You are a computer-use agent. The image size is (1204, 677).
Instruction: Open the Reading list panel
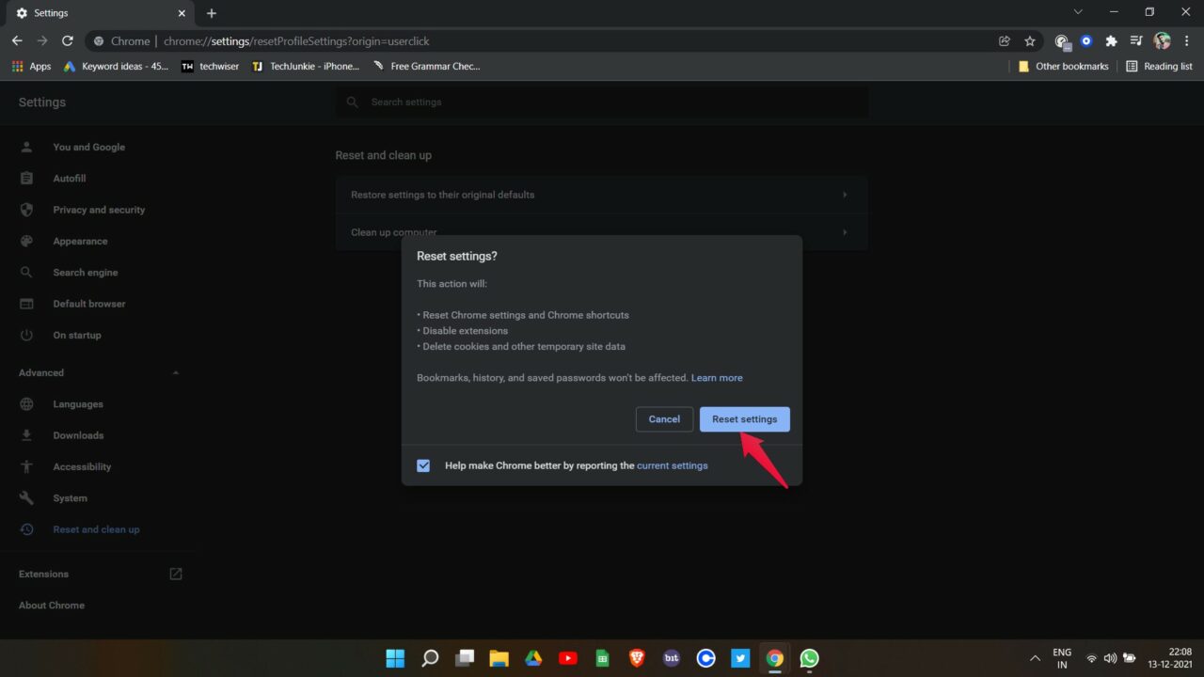pos(1159,67)
